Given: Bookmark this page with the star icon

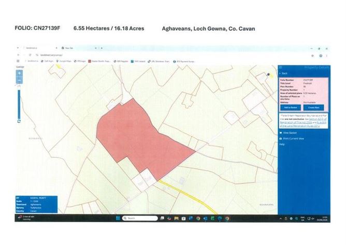Looking at the screenshot, I should (312, 55).
